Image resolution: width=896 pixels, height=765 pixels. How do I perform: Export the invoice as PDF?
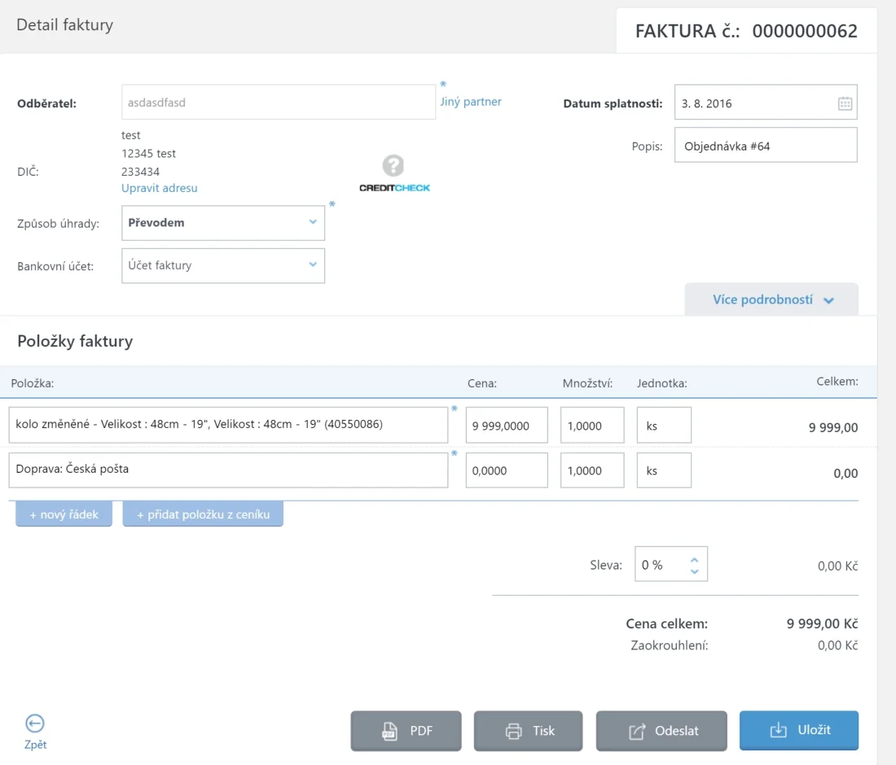[406, 731]
